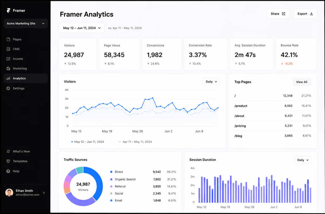Click the What's New bell icon
The height and width of the screenshot is (214, 325).
pos(8,151)
